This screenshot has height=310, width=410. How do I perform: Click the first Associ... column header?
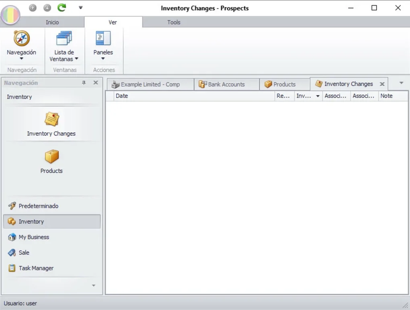pos(336,96)
